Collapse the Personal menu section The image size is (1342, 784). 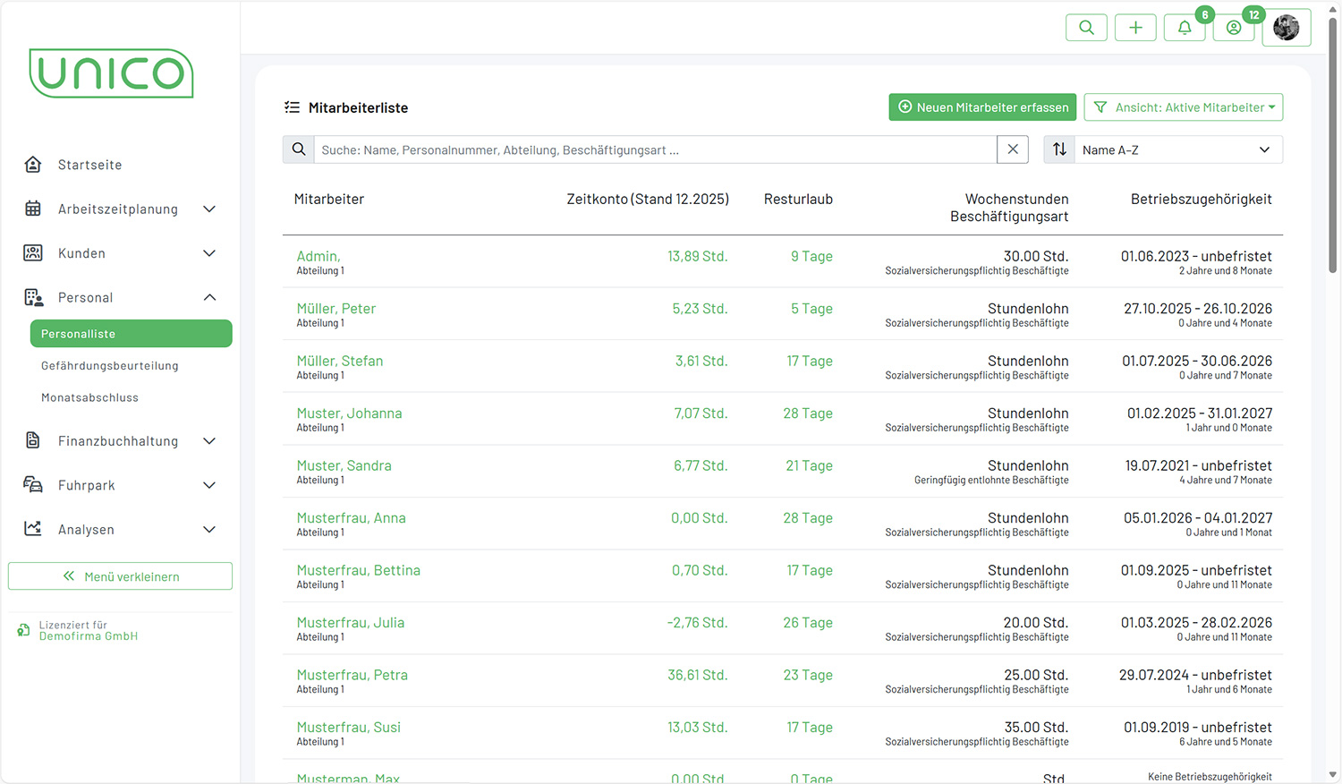click(209, 297)
